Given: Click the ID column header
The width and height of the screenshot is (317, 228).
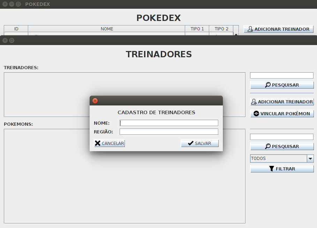Looking at the screenshot, I should pos(16,29).
